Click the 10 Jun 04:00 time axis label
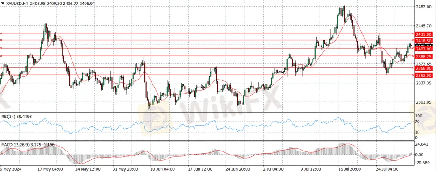Viewport: 436px width, 172px height. [x=162, y=169]
